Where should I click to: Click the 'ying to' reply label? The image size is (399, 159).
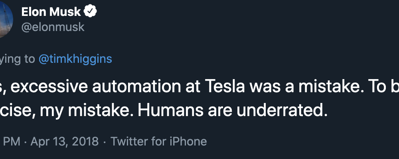tap(18, 59)
